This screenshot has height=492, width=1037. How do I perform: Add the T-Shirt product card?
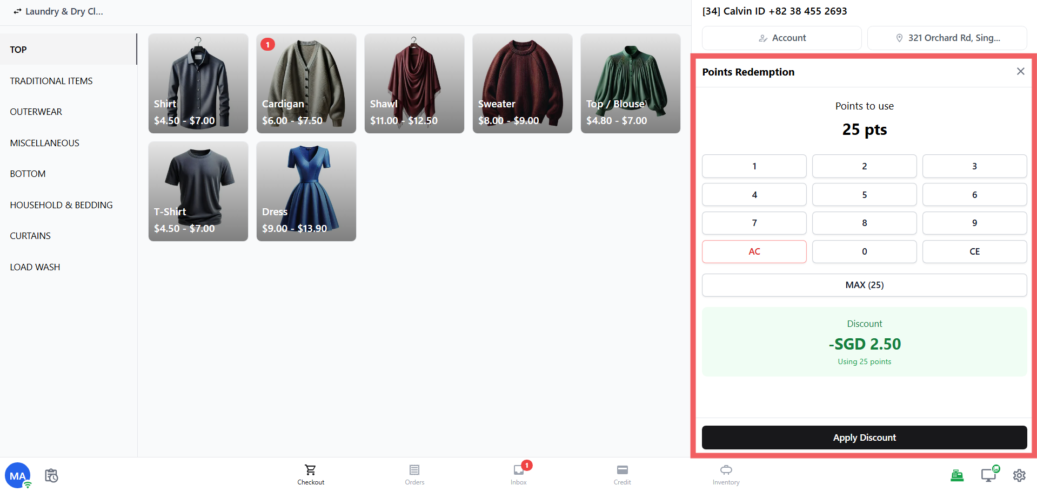click(198, 192)
